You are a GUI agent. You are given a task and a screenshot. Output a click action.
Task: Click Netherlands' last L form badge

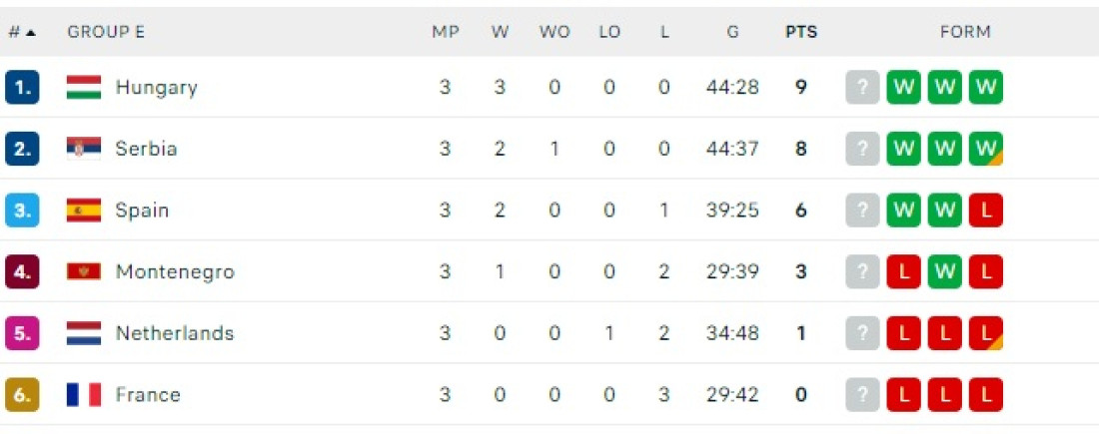tap(985, 333)
